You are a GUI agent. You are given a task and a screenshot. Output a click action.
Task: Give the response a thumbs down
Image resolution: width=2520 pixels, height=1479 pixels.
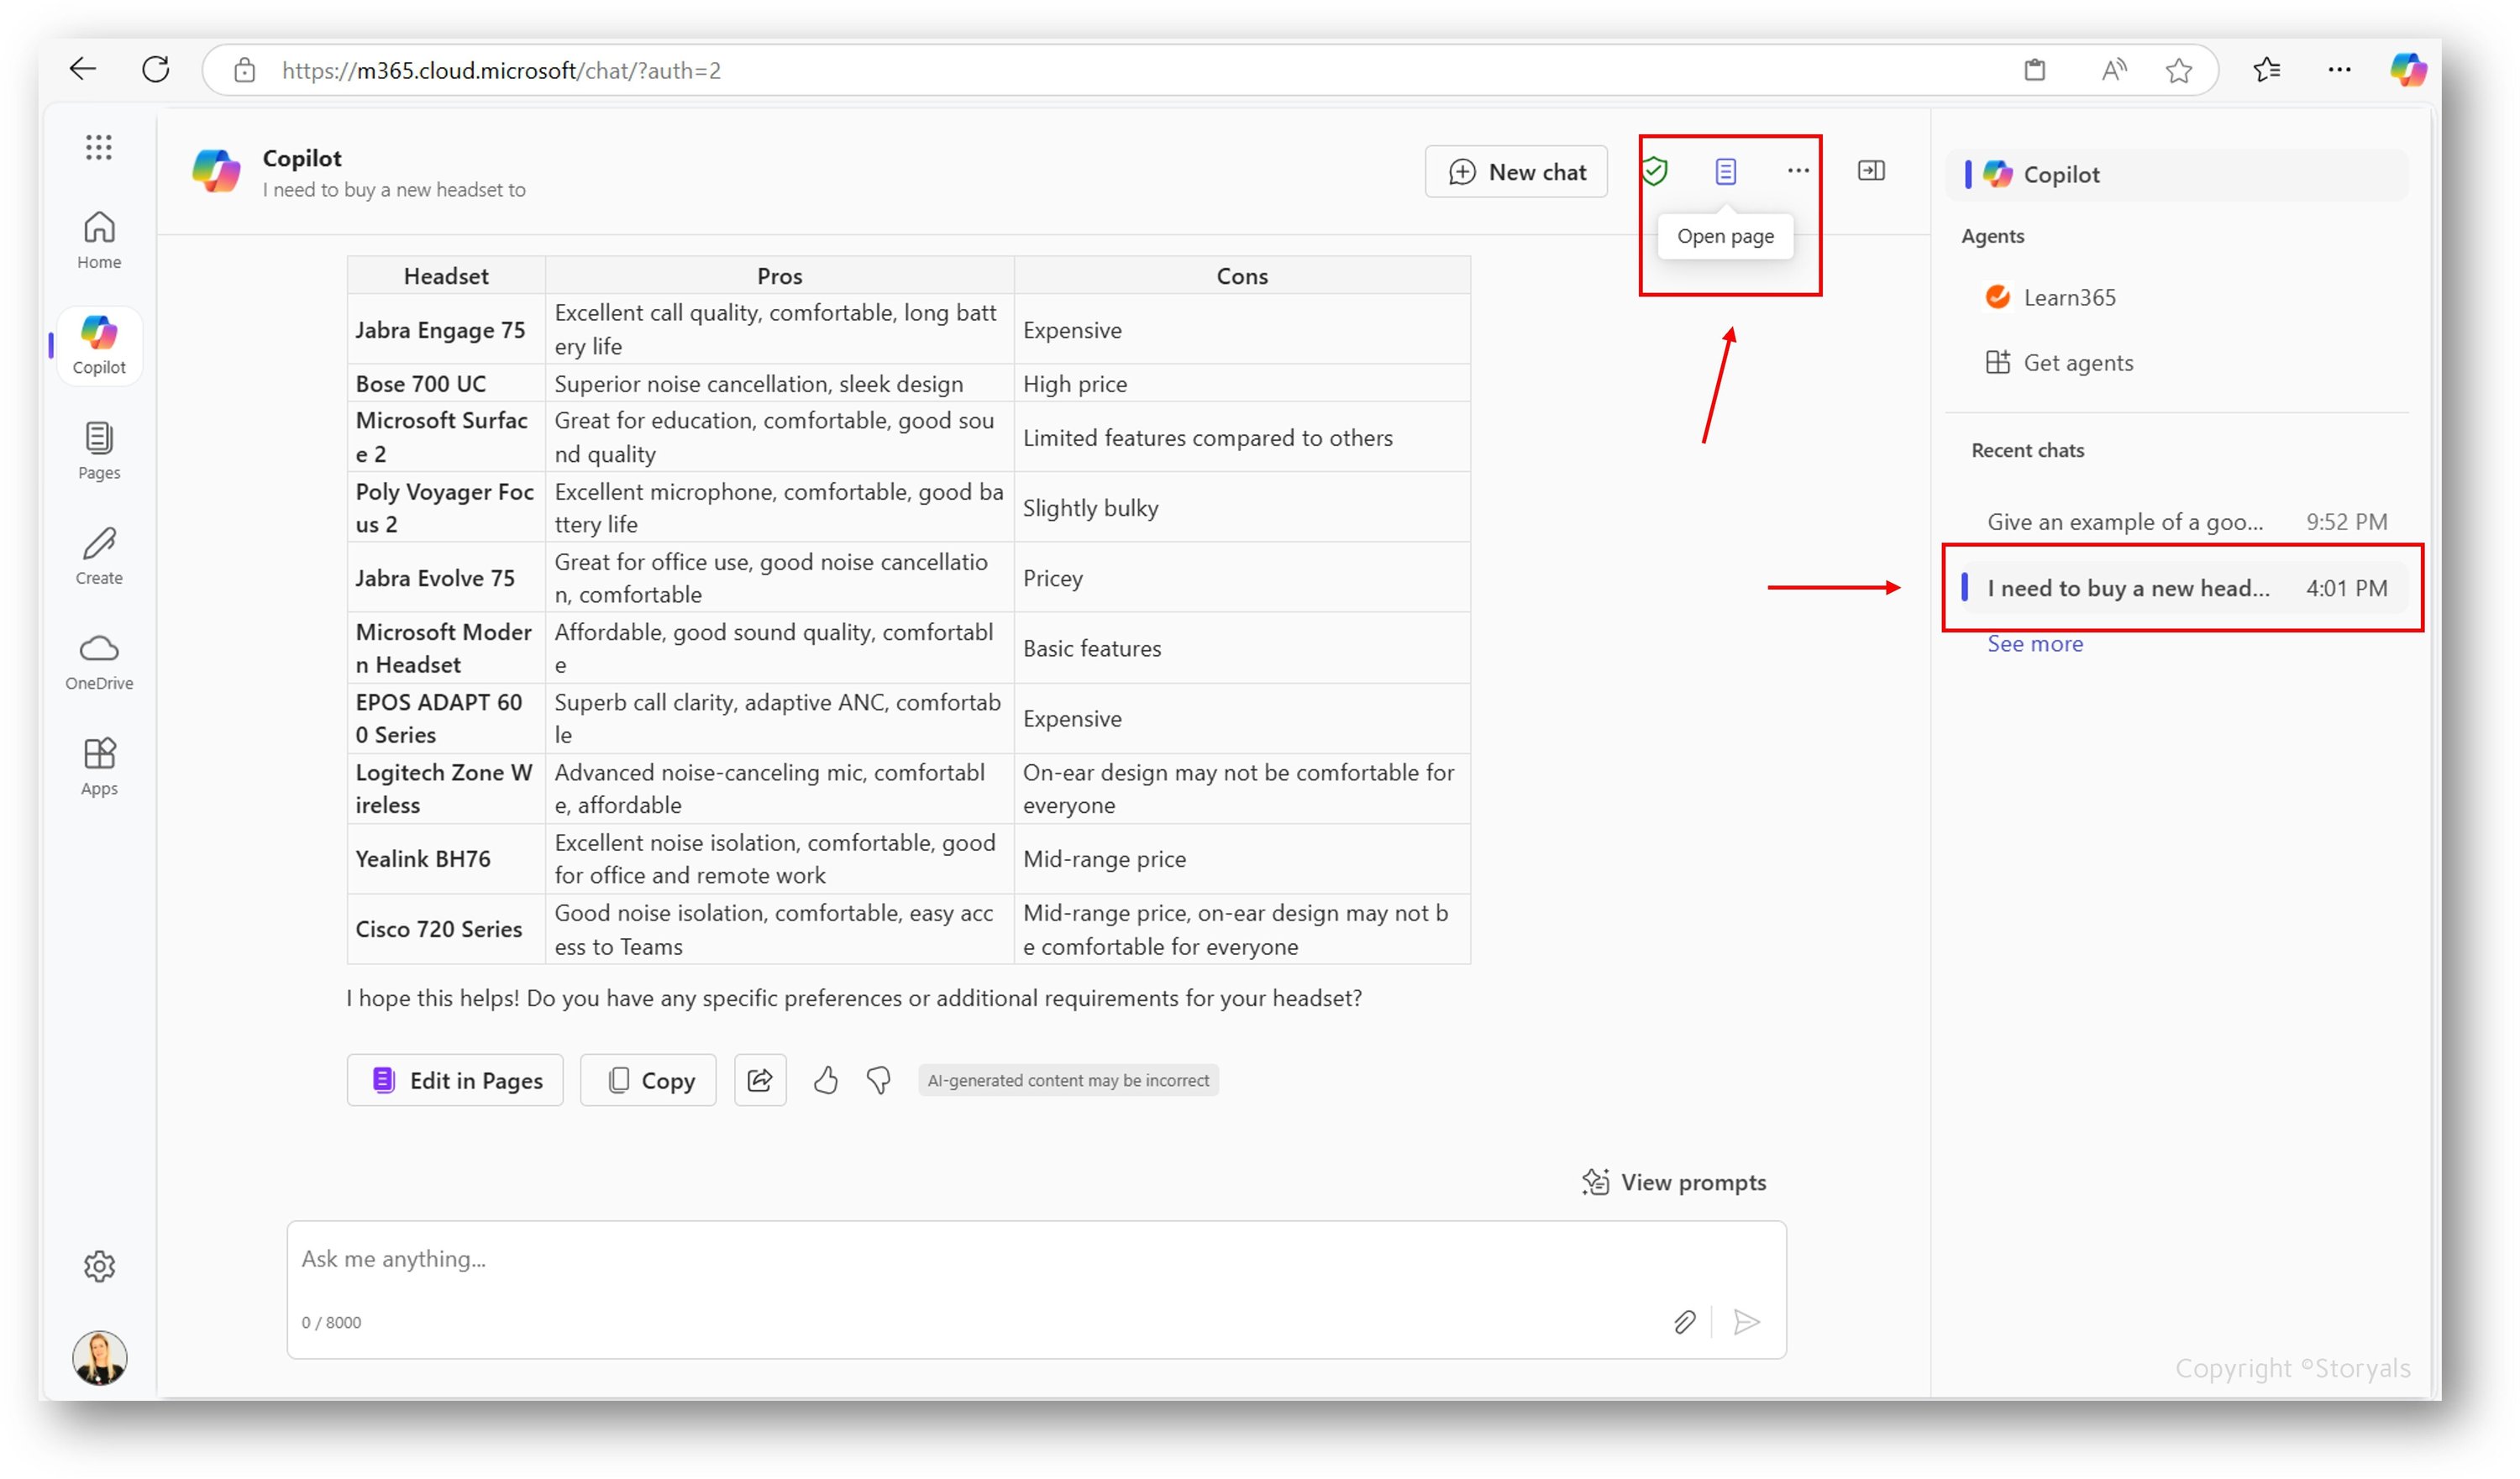point(877,1080)
